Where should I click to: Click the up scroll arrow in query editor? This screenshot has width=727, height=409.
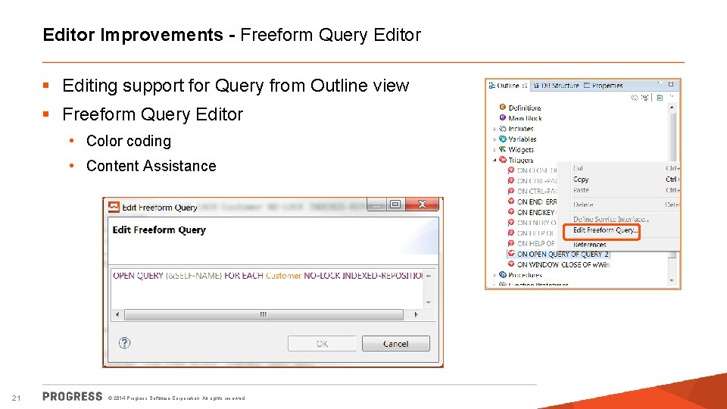[x=429, y=276]
